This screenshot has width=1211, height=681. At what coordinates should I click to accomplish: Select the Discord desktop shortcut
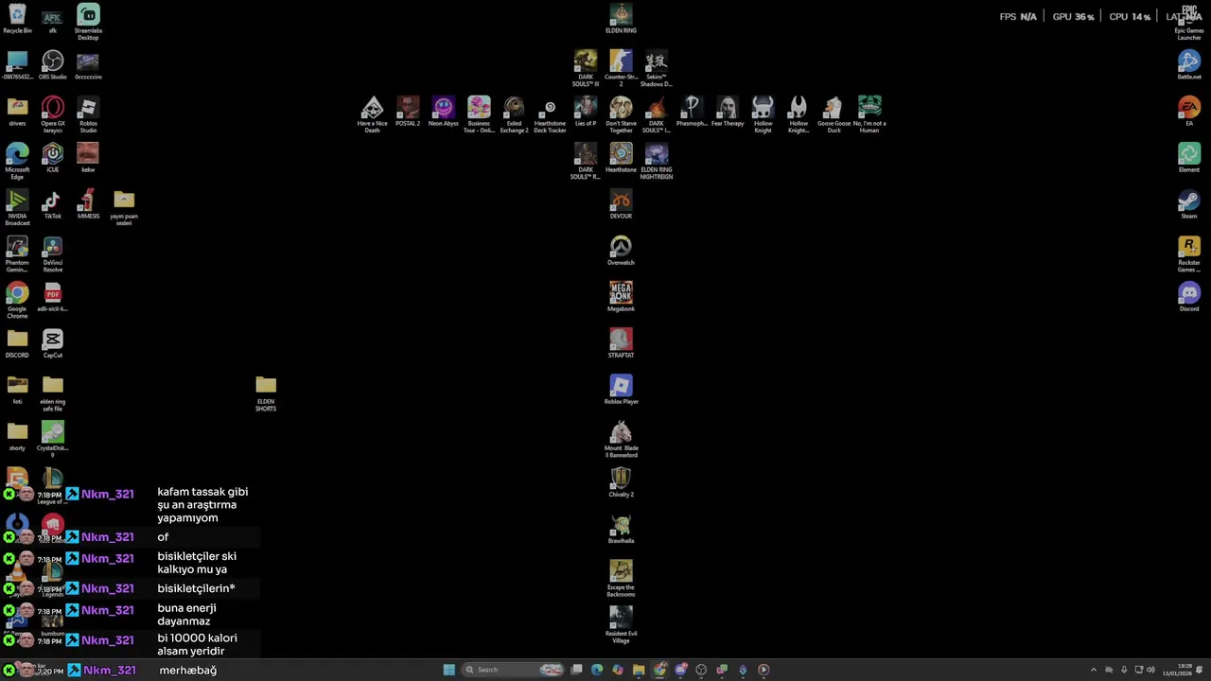tap(1189, 297)
